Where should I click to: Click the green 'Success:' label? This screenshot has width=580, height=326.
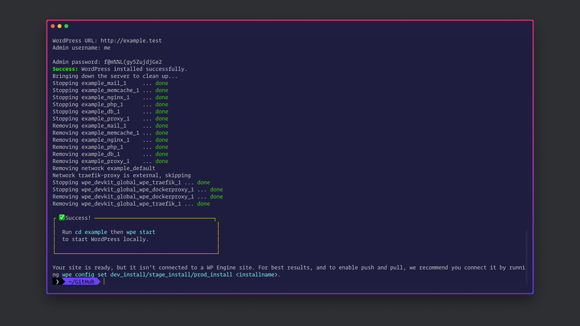(65, 69)
